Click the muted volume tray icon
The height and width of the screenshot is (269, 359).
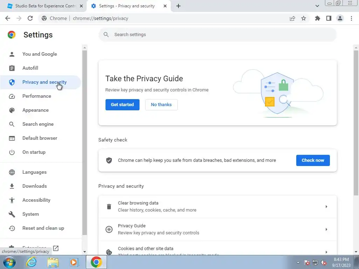[x=324, y=262]
